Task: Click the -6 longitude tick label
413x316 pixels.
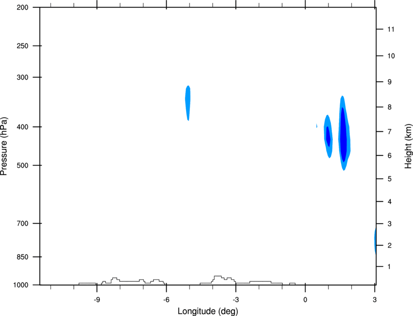Action: click(x=166, y=299)
